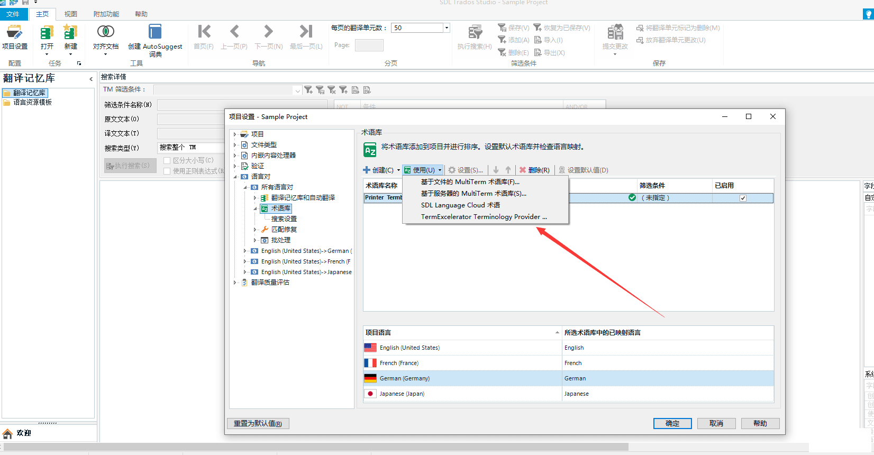The width and height of the screenshot is (874, 455).
Task: Expand 匹配修复 tree node
Action: pos(255,230)
